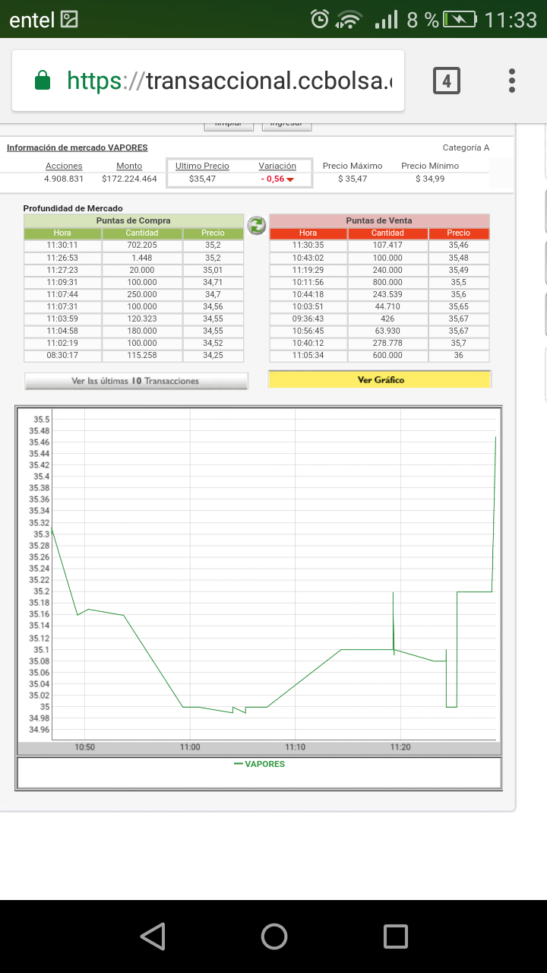Tap the transaccional.ccbolsa URL address field
The height and width of the screenshot is (973, 547).
coord(230,81)
